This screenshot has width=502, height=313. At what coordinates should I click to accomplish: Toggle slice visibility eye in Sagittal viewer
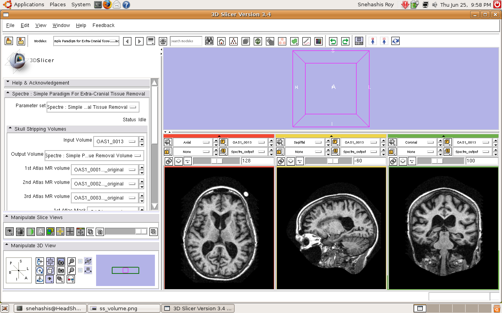tap(291, 161)
